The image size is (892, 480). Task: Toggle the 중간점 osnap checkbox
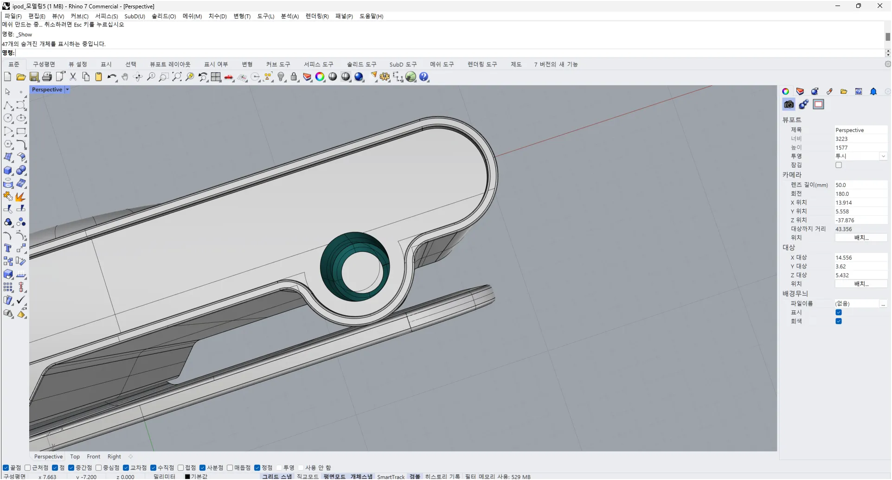coord(71,468)
